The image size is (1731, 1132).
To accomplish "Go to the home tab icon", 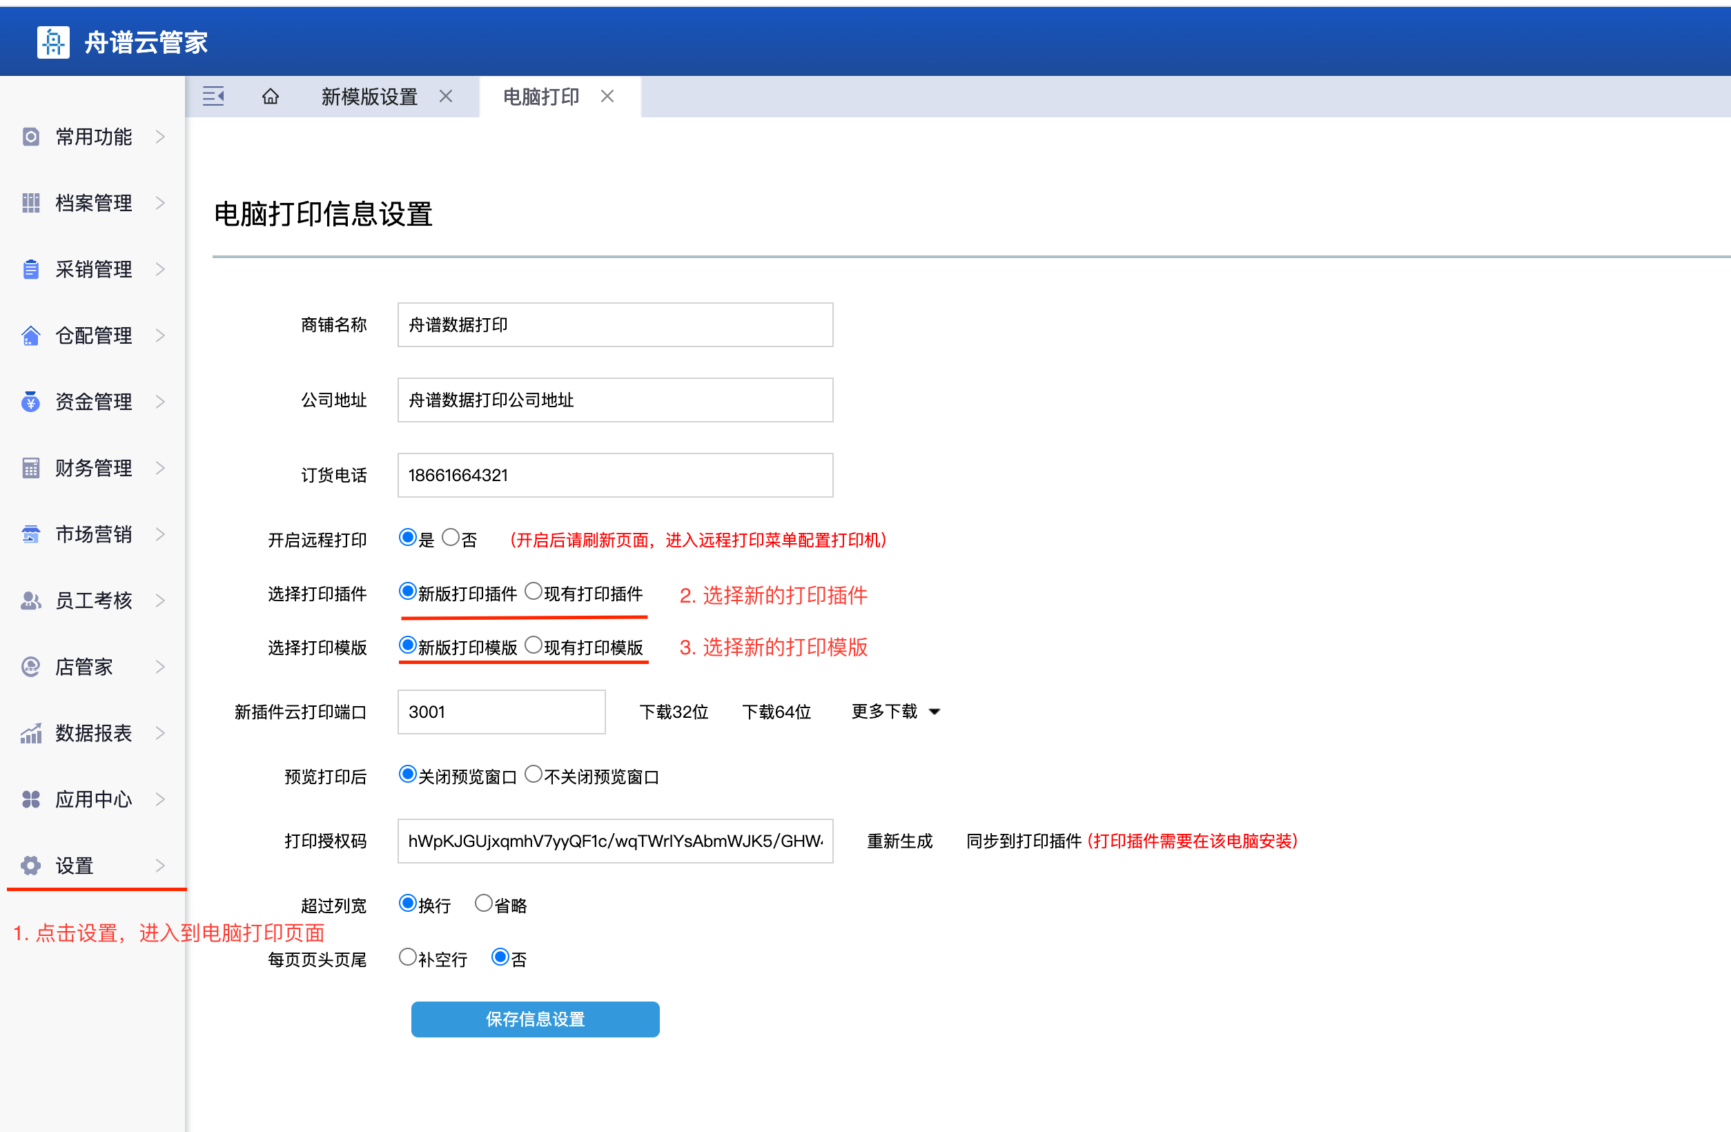I will coord(271,96).
